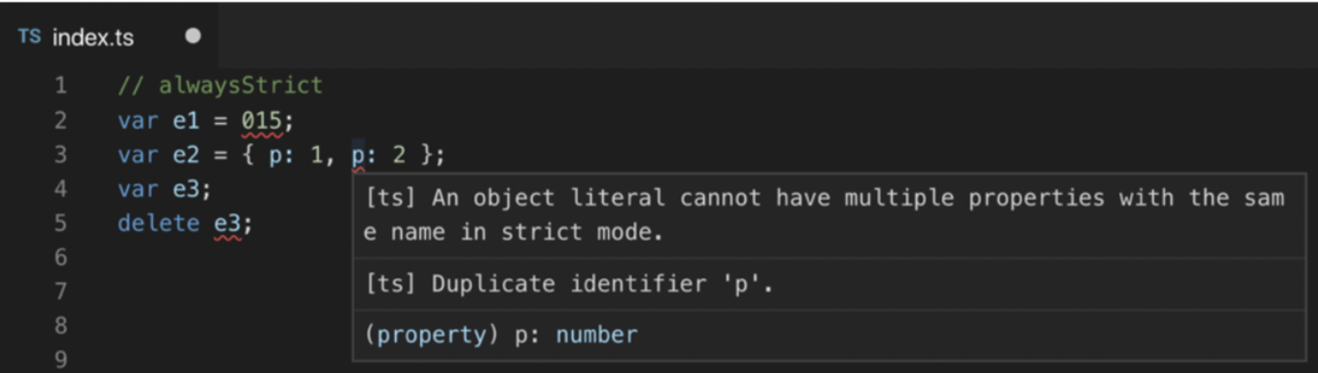Click the unsaved dot on index.ts tab
The image size is (1318, 373).
click(x=193, y=37)
